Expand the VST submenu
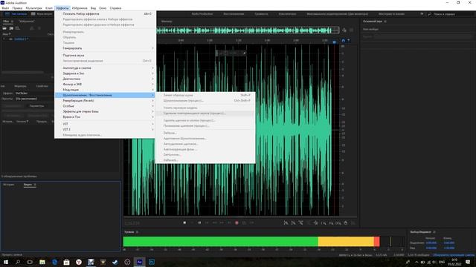Screen dimensions: 476x267 click(105, 124)
